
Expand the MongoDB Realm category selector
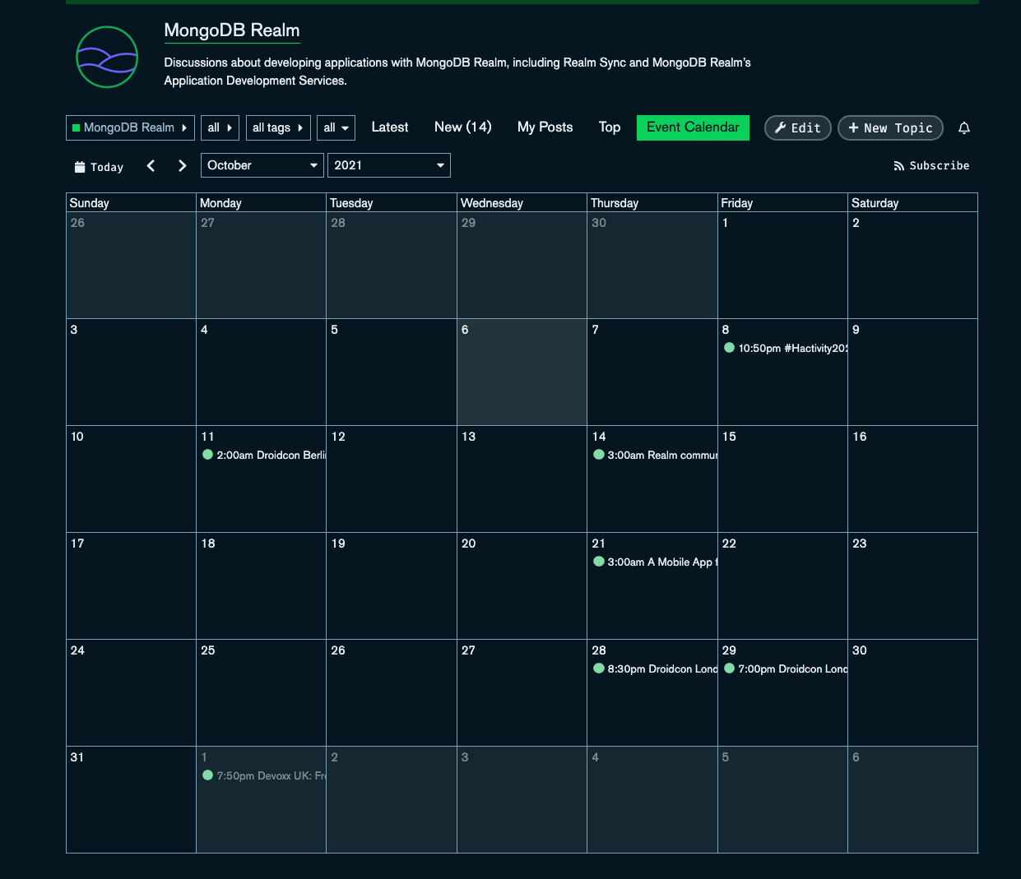(x=130, y=127)
